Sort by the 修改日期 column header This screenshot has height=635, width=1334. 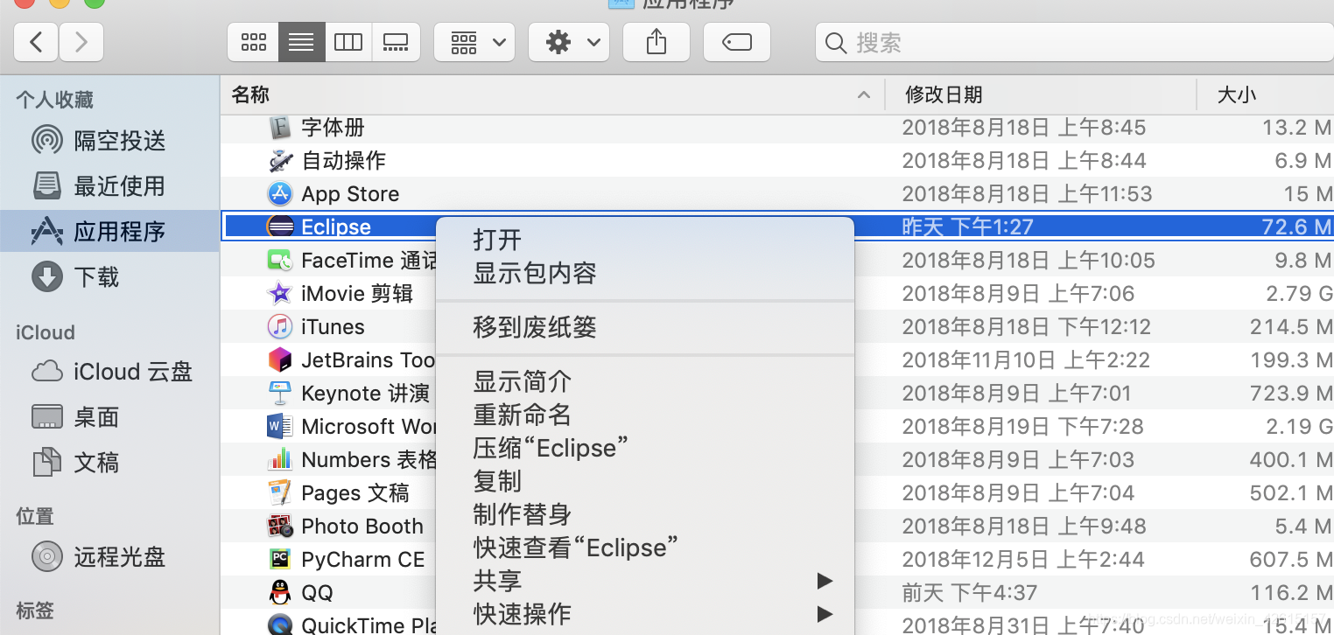pos(1041,94)
